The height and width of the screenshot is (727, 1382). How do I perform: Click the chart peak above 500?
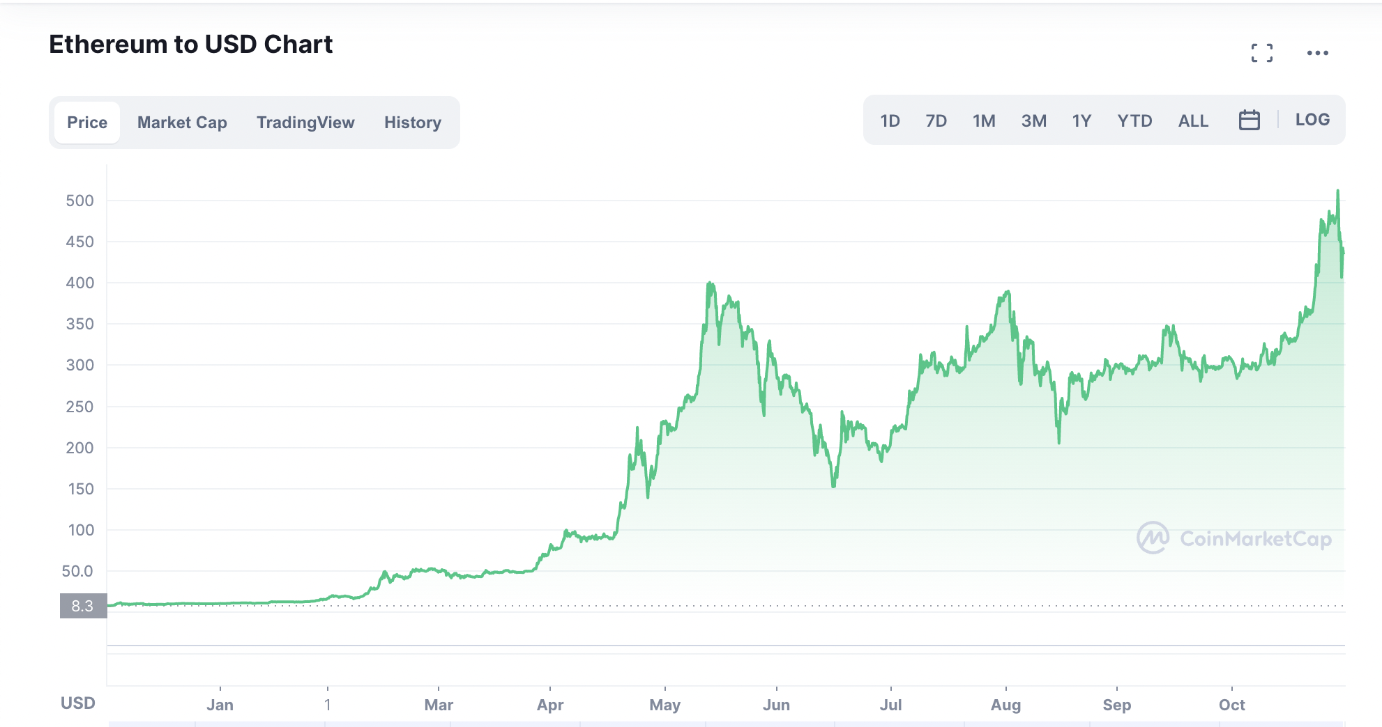pos(1337,191)
